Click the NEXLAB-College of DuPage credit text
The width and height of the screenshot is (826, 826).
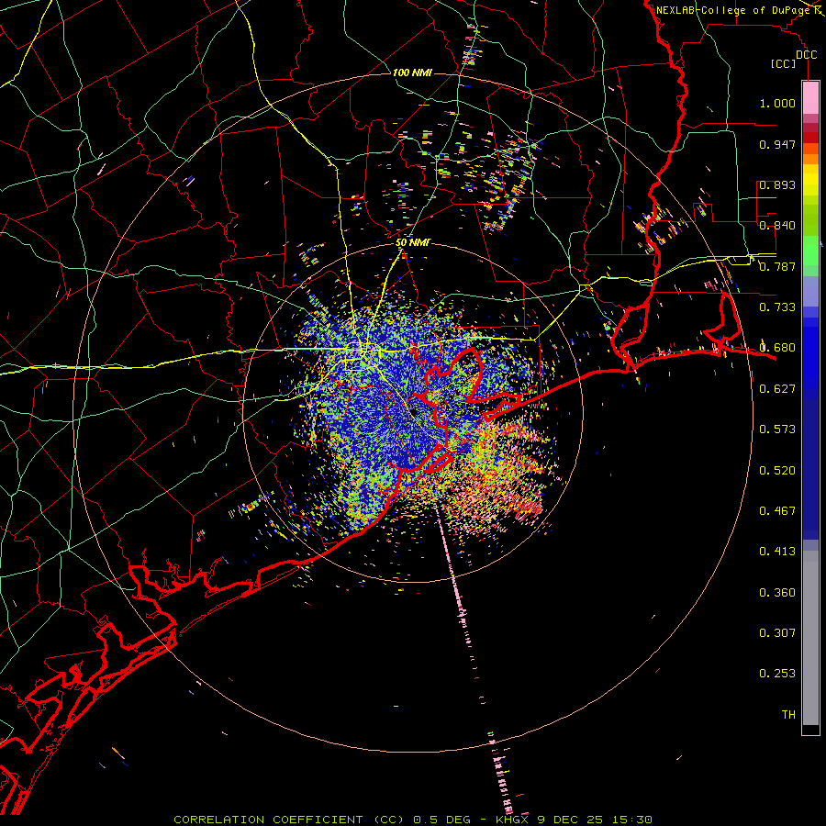[732, 10]
